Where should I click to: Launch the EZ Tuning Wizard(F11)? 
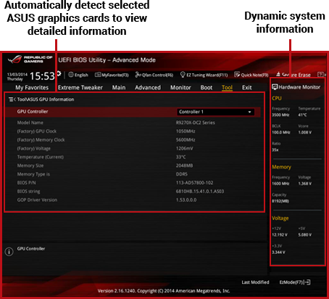pos(204,75)
